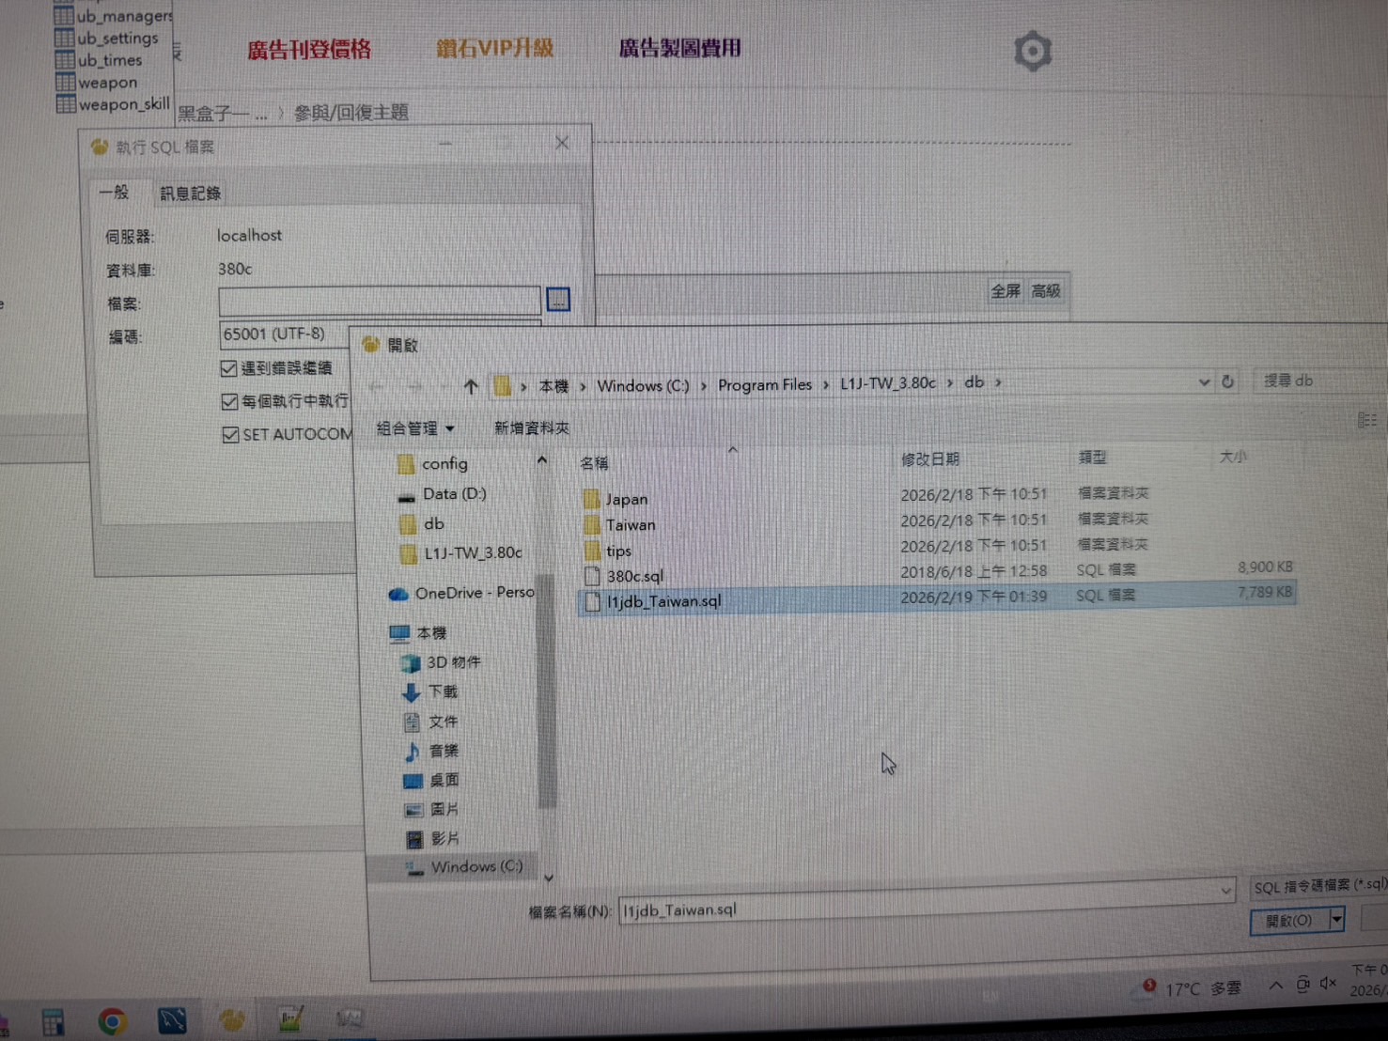Select the 380c.sql file
The height and width of the screenshot is (1041, 1388).
624,576
